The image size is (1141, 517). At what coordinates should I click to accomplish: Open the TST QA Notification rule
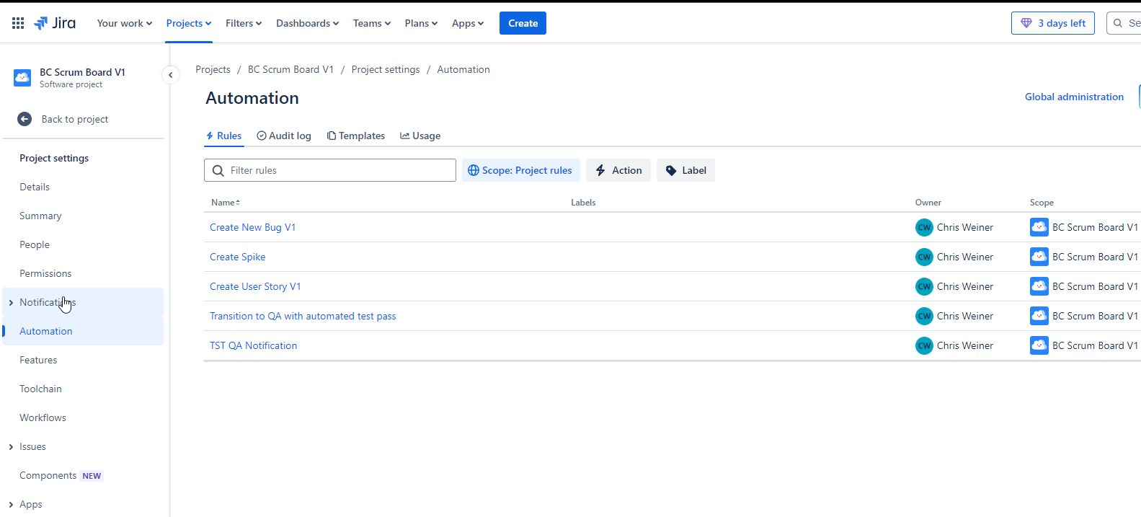pos(253,345)
